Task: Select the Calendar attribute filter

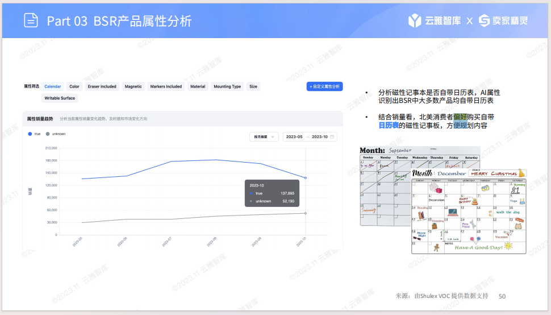Action: pyautogui.click(x=52, y=86)
